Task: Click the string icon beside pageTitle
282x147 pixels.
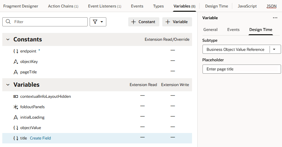Action: click(16, 72)
